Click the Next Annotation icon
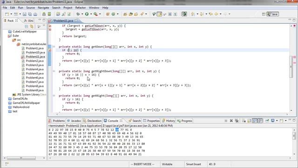 pos(193,14)
